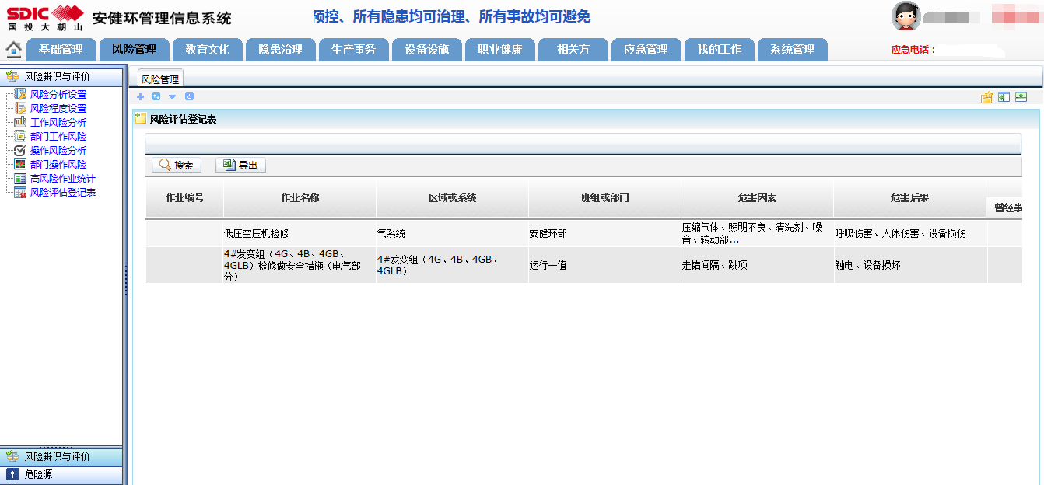
Task: Click the favorites folder star icon
Action: coord(986,97)
